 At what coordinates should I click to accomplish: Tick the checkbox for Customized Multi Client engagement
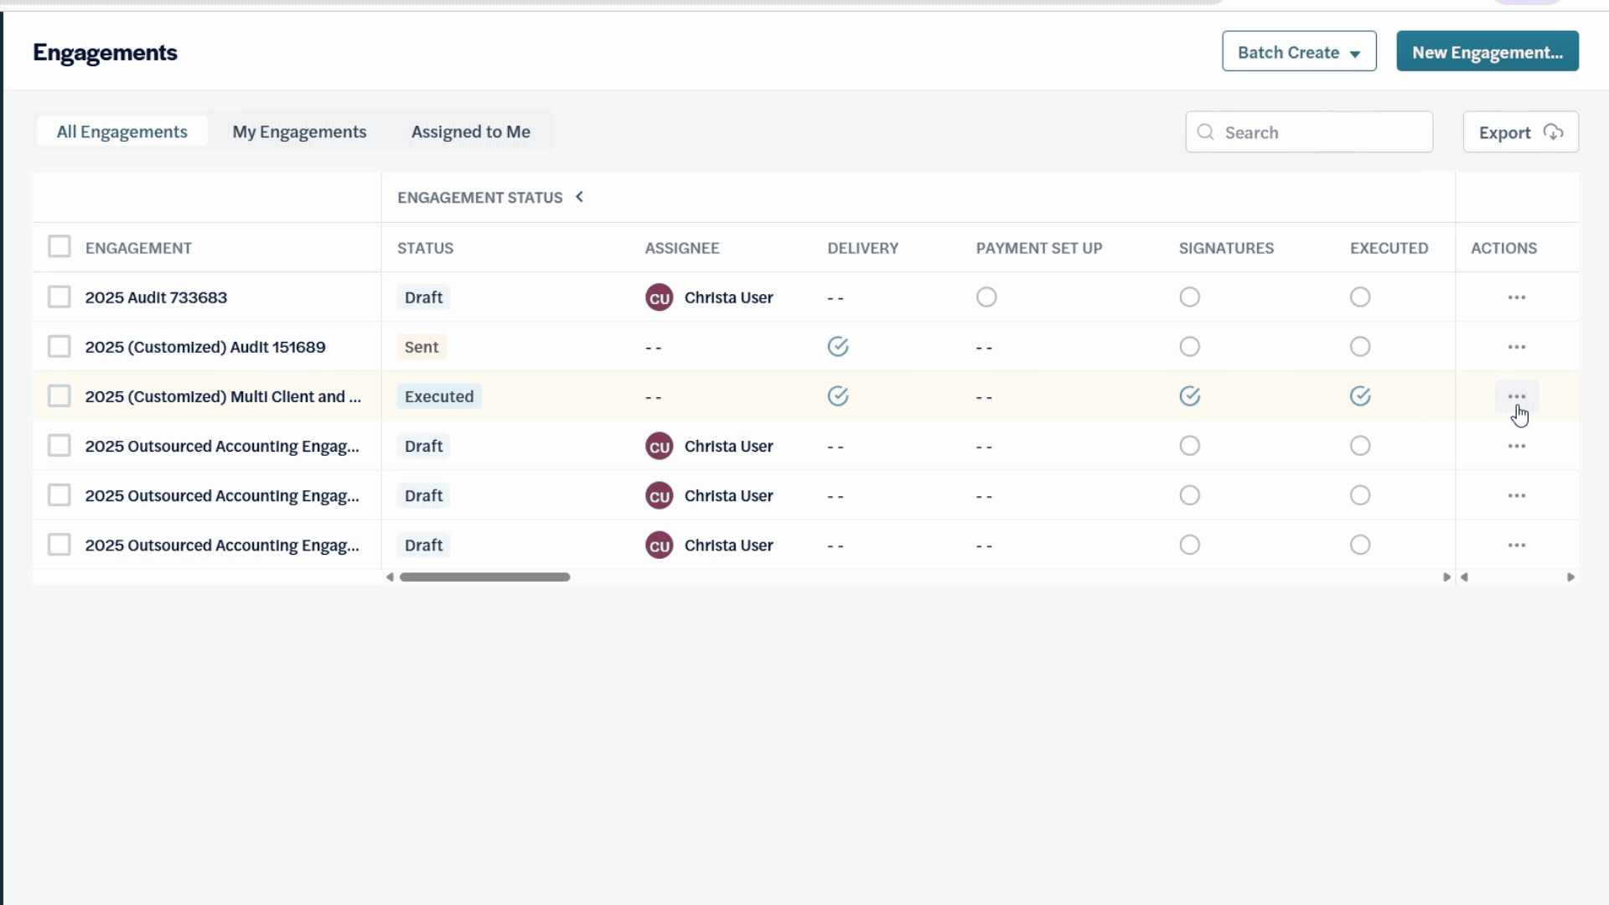(59, 396)
